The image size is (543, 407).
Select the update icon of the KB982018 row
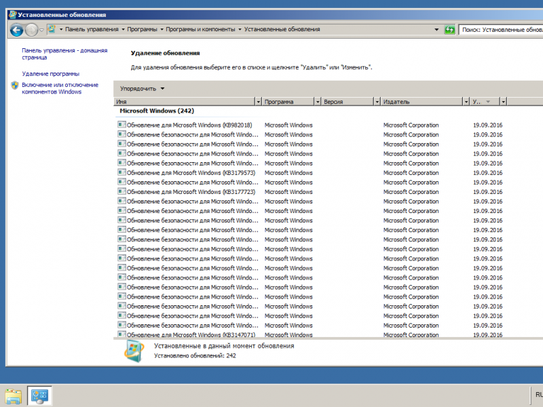coord(121,125)
